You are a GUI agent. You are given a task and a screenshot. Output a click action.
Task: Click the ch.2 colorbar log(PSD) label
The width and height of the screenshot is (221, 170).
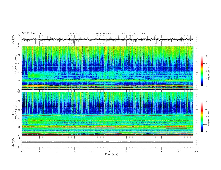pos(209,118)
